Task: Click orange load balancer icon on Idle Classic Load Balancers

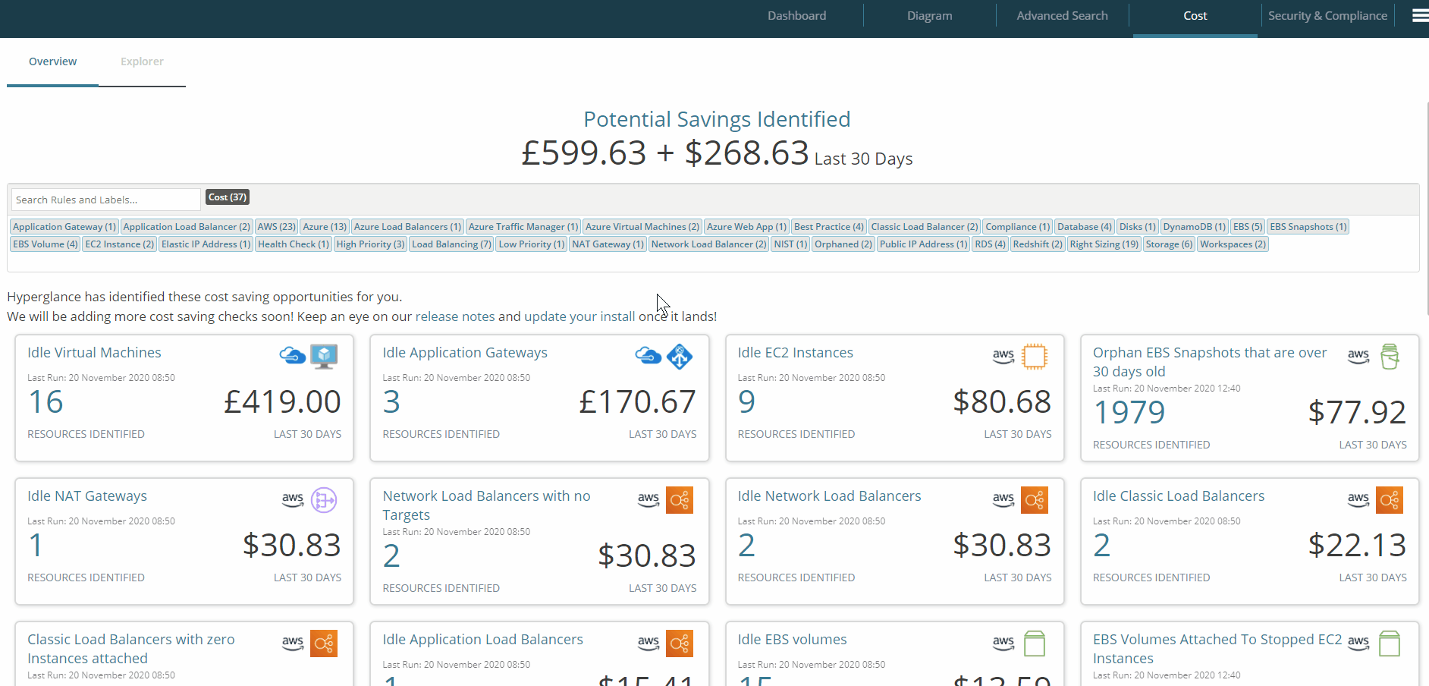Action: (x=1390, y=500)
